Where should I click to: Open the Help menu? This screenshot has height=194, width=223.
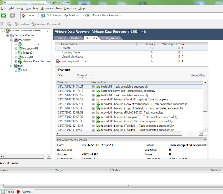pos(82,8)
